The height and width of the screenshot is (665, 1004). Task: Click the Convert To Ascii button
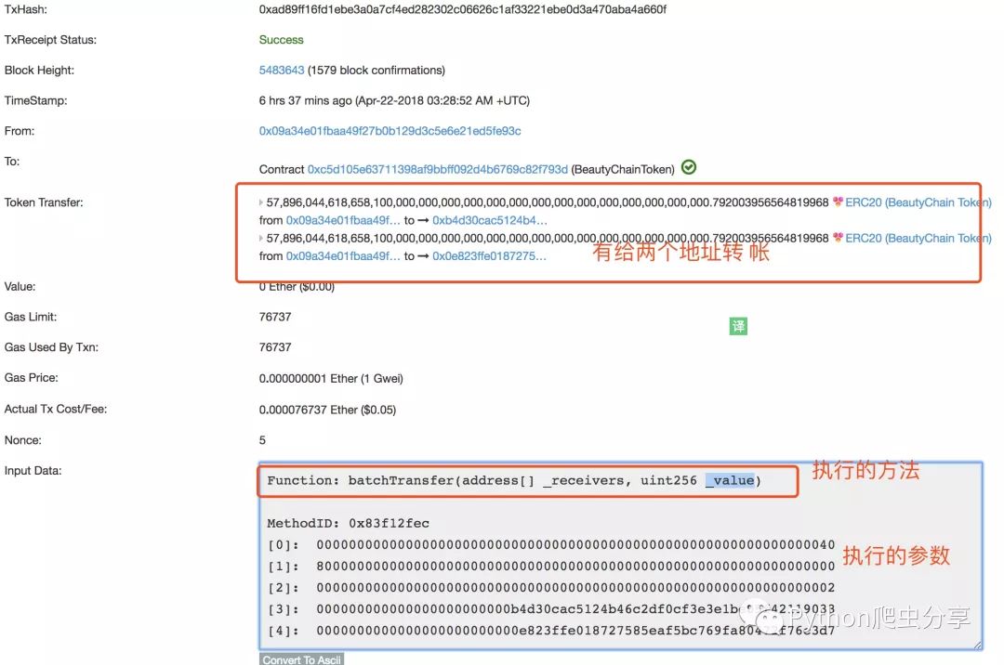point(301,659)
